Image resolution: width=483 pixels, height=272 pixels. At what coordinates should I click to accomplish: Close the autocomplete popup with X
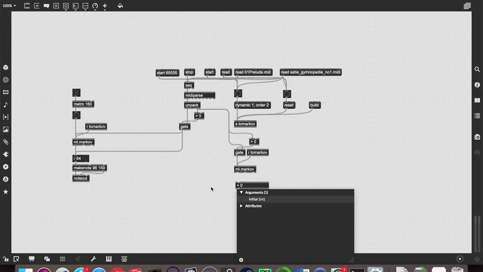pos(241,260)
